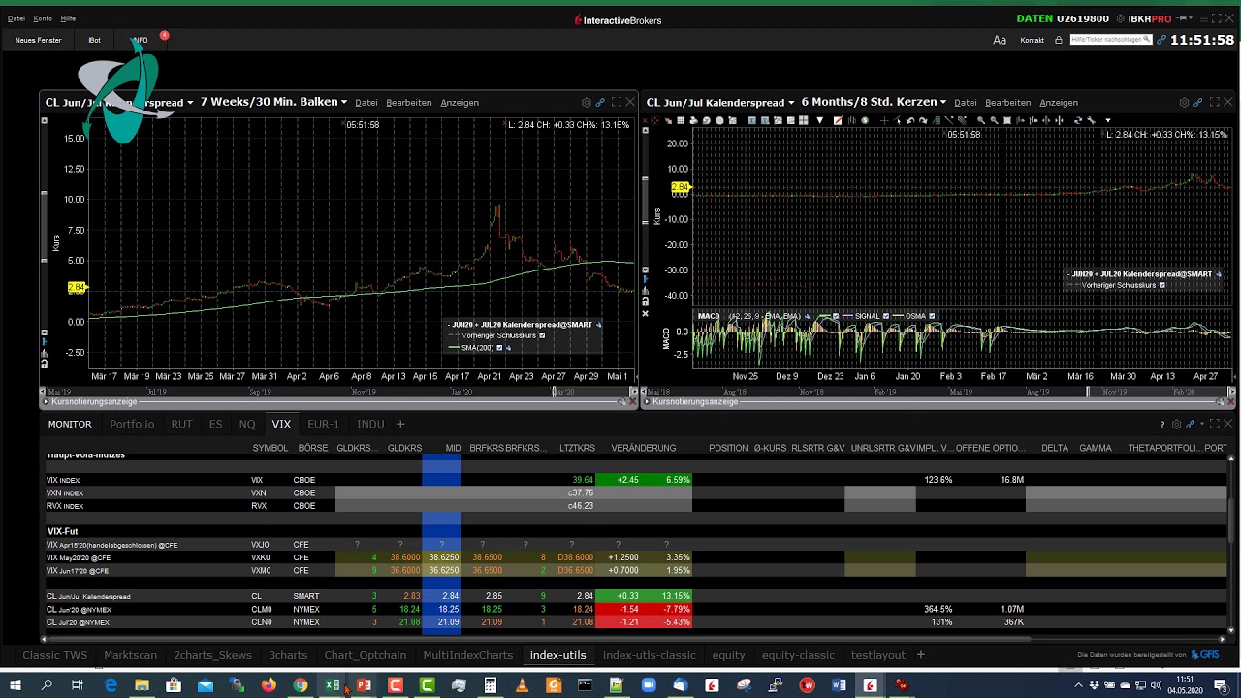
Task: Select CL Jun'20 @NYMEX row
Action: [636, 610]
